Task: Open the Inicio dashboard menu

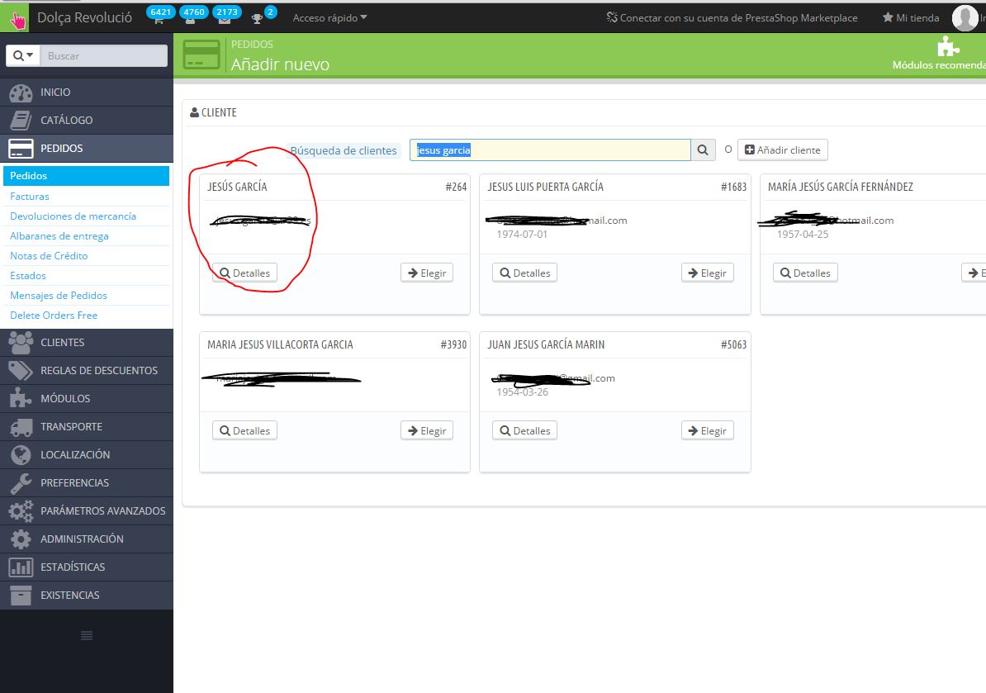Action: 86,92
